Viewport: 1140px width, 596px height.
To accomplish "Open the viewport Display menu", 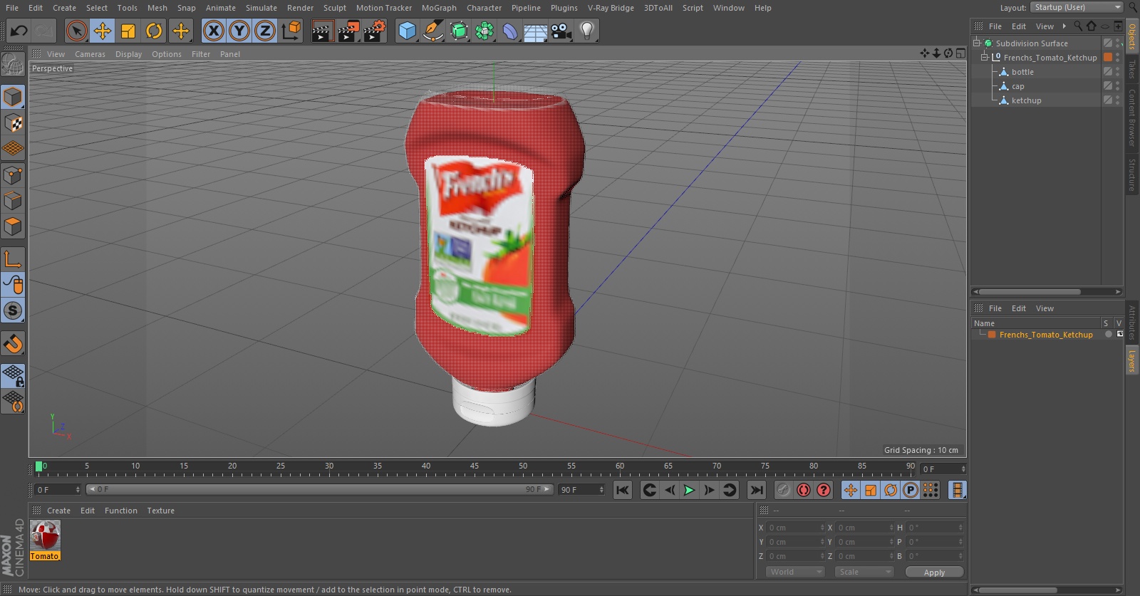I will 128,54.
